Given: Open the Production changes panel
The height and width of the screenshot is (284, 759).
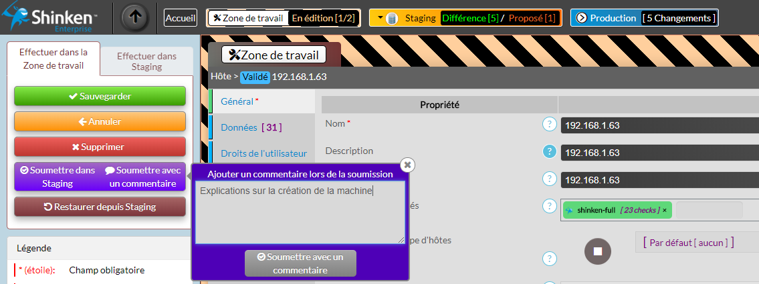Looking at the screenshot, I should pos(644,18).
